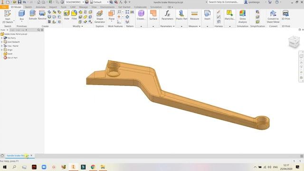This screenshot has width=304, height=171.
Task: Select the Hole tool
Action: [x=66, y=15]
